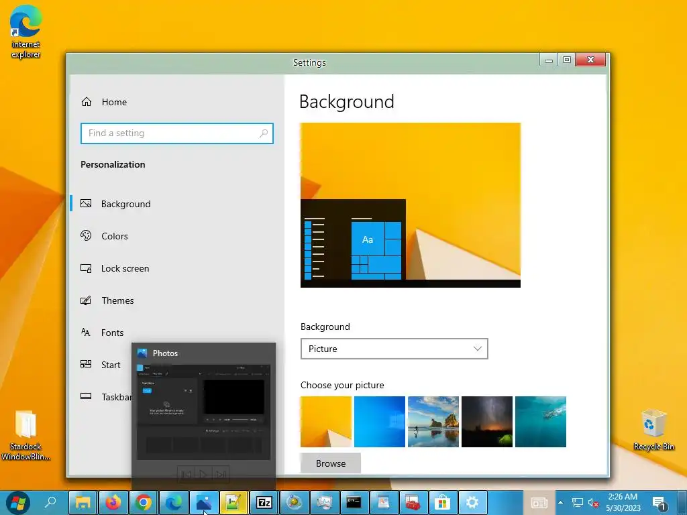Click the Choose your picture label
Viewport: 687px width, 515px height.
342,385
